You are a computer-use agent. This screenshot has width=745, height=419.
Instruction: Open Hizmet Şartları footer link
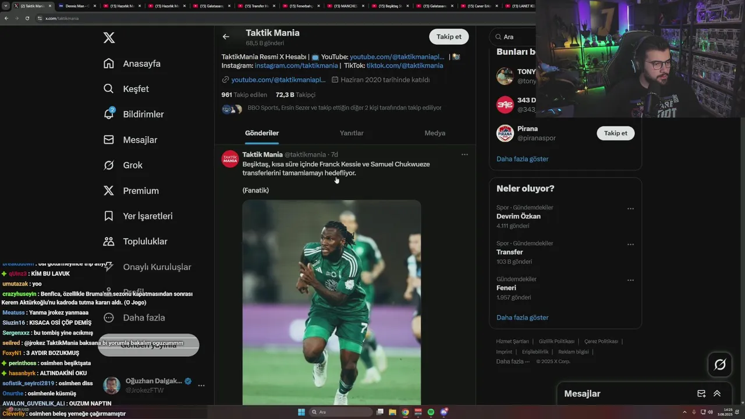tap(512, 342)
